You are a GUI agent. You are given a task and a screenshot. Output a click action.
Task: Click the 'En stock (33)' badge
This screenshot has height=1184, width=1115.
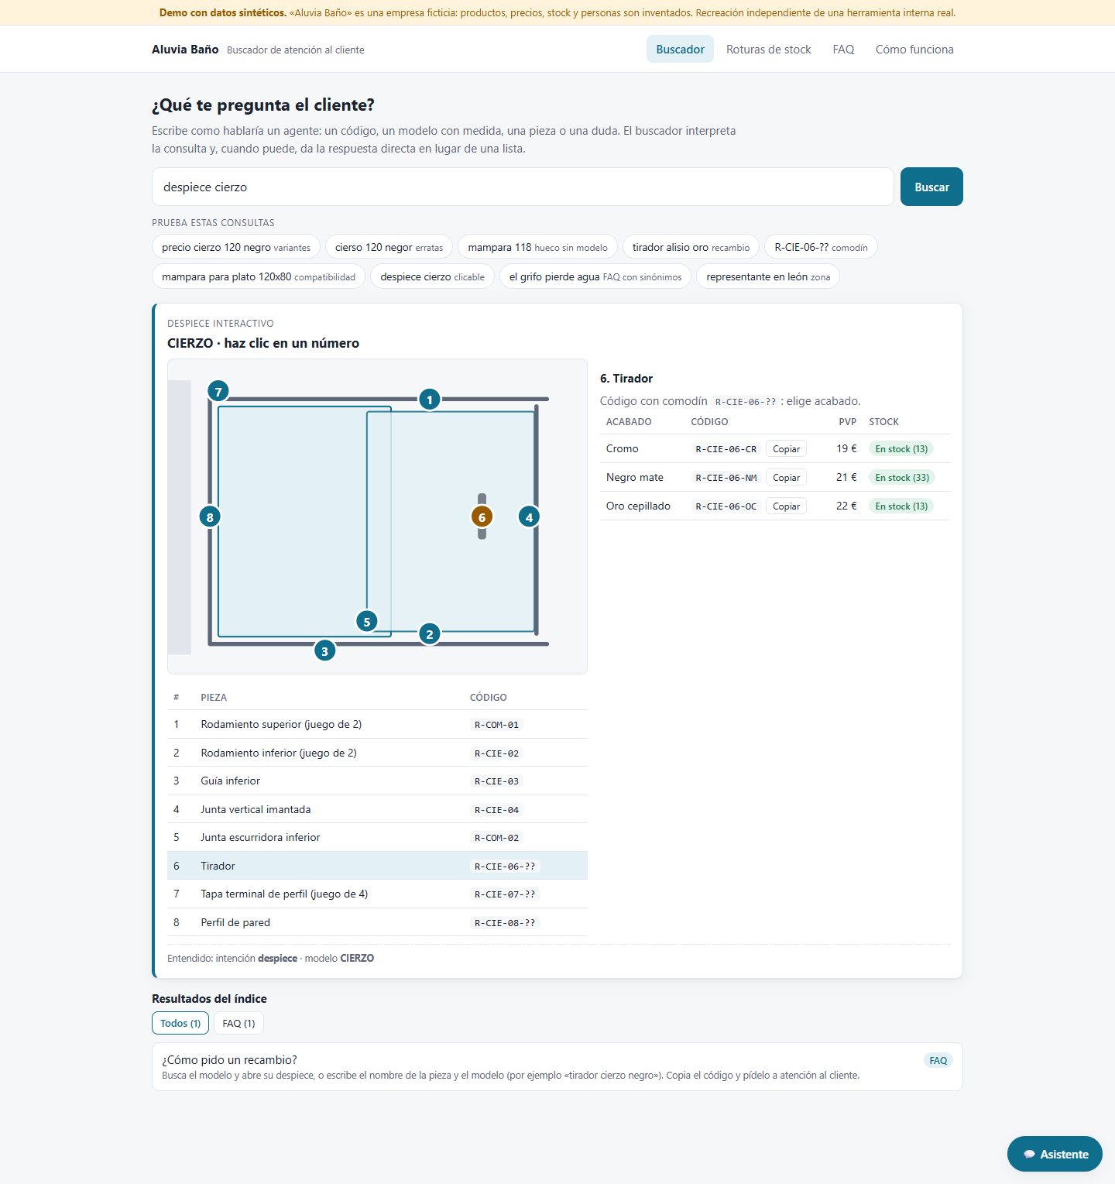pyautogui.click(x=902, y=478)
